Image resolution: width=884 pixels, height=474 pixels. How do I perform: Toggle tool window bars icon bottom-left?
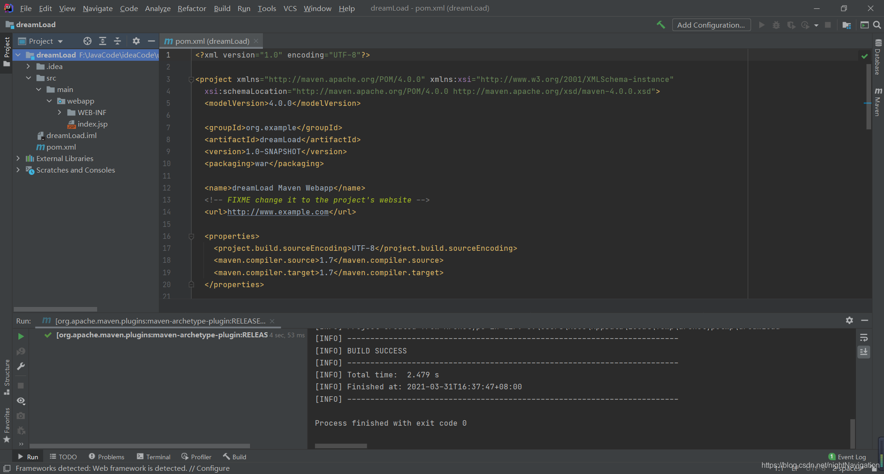[7, 468]
